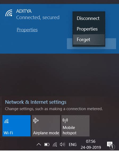Click the Wi-Fi network icon in the taskbar
Screen dimensions: 119x151
55,144
